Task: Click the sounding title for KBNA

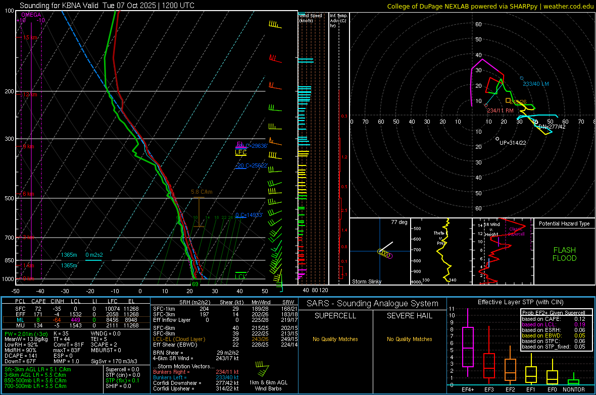Action: tap(107, 6)
